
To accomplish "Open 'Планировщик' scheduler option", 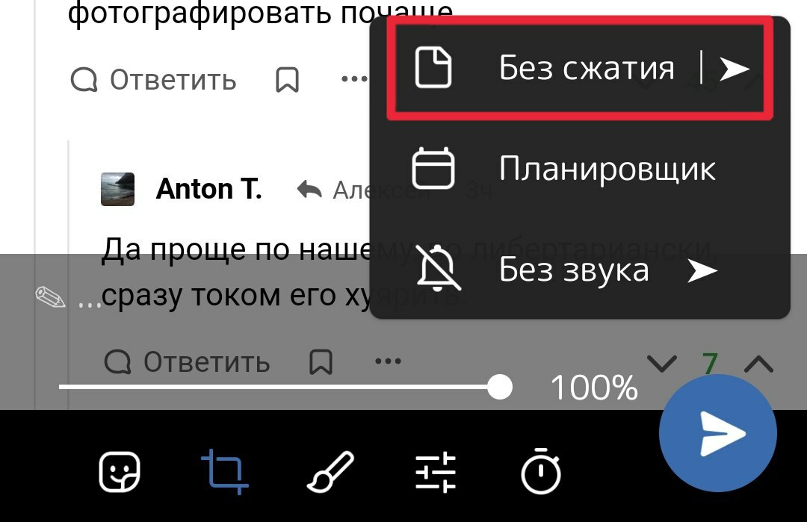I will click(x=580, y=168).
